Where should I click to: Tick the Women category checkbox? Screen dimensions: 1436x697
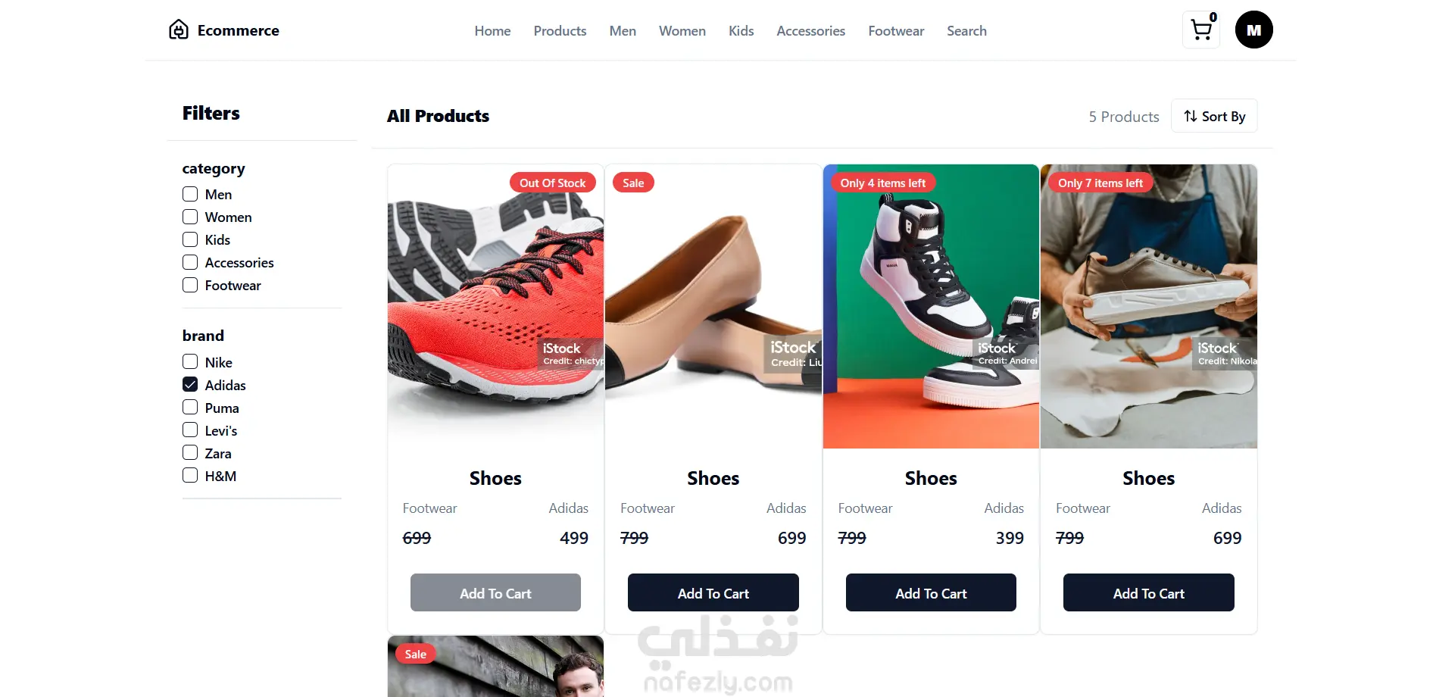tap(190, 217)
